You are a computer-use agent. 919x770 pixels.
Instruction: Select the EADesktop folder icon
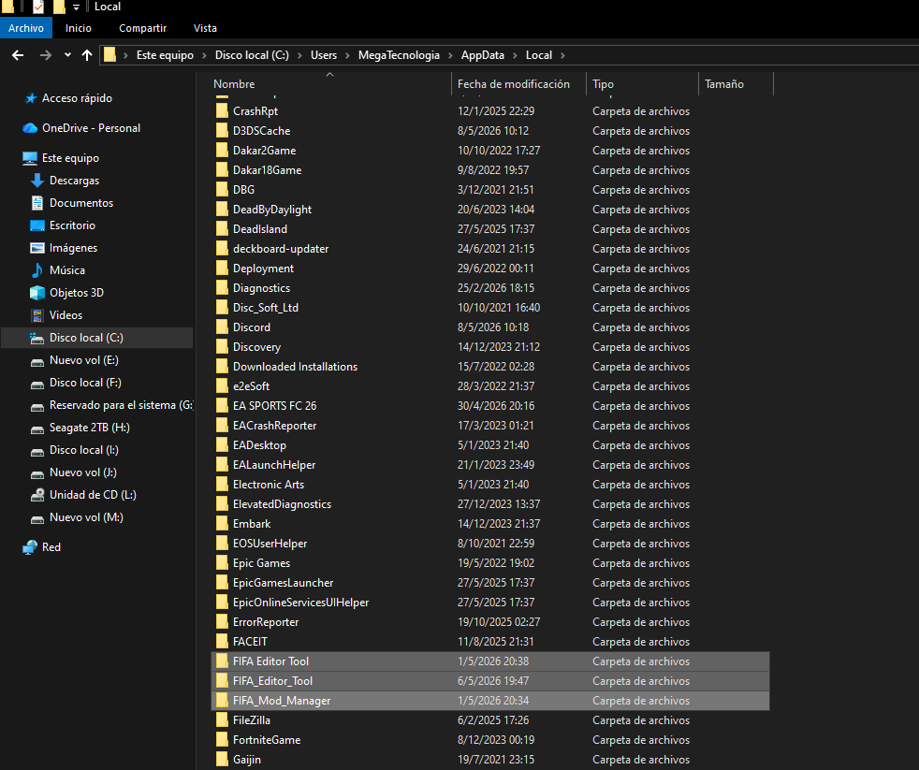point(222,445)
